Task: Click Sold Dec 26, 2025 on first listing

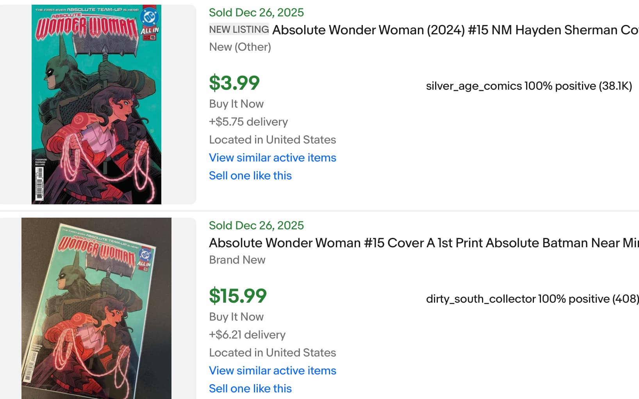Action: click(256, 12)
